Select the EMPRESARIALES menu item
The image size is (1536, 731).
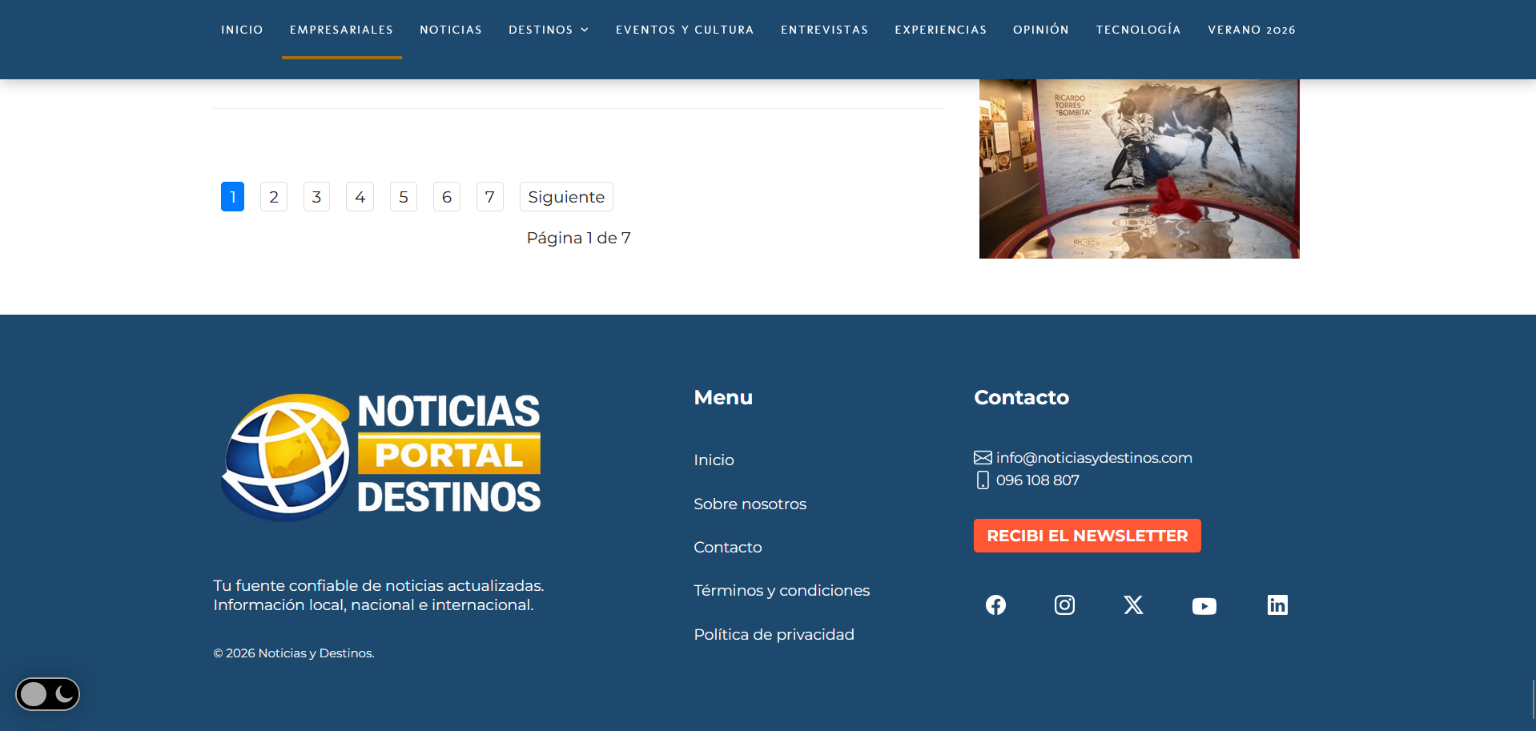coord(341,30)
